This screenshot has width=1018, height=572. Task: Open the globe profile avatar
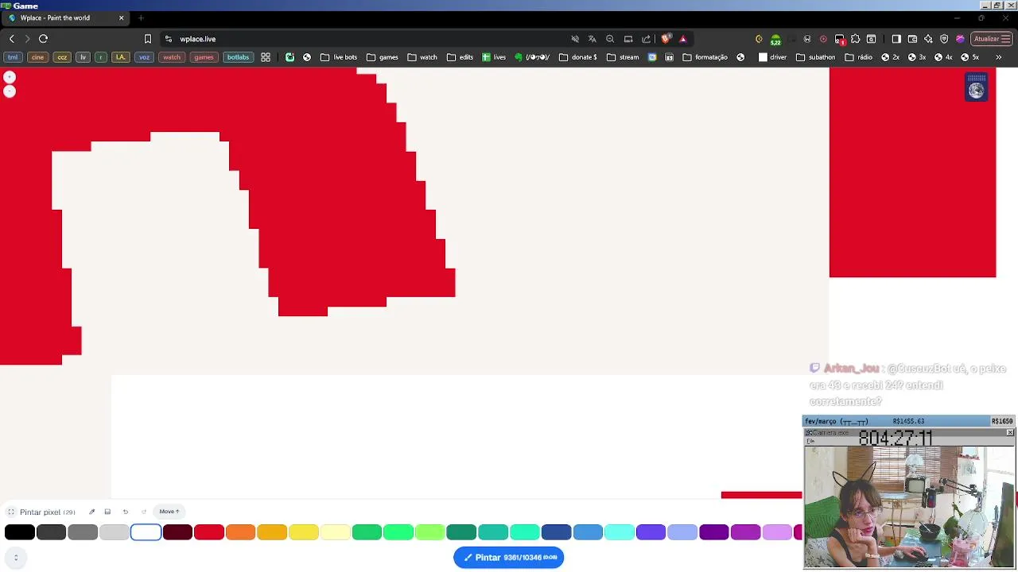click(976, 91)
